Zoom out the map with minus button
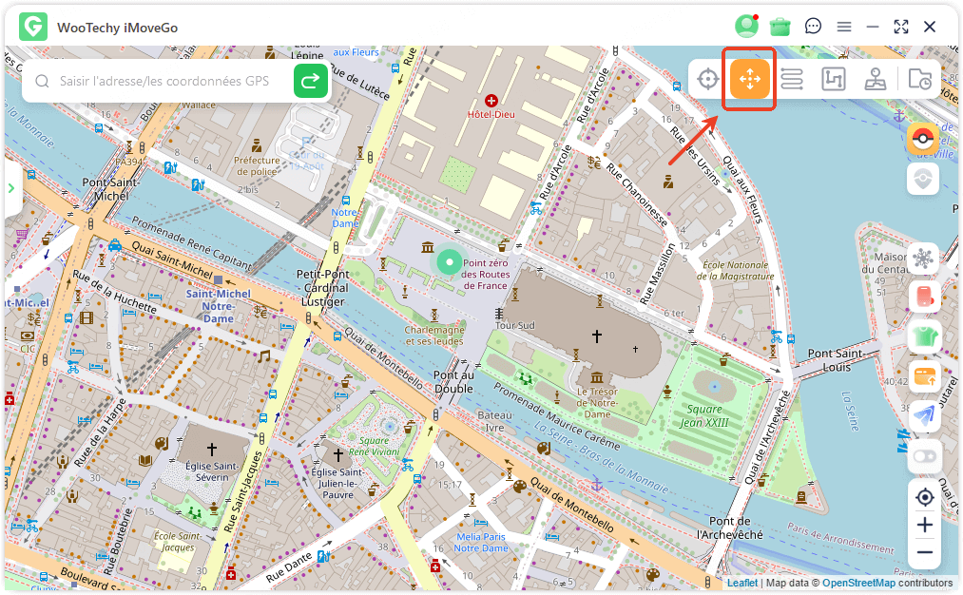Viewport: 963px width, 595px height. click(924, 552)
